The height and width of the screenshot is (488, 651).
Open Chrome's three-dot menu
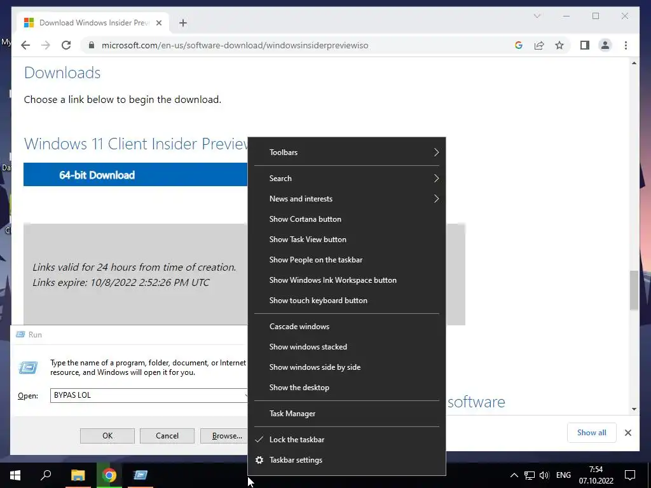(x=626, y=45)
